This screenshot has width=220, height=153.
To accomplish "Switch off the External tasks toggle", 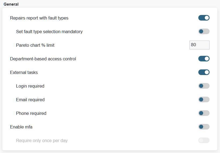I will coord(204,72).
